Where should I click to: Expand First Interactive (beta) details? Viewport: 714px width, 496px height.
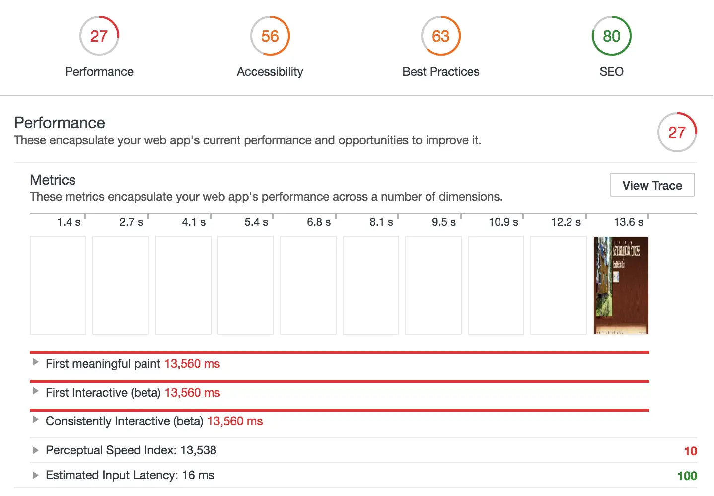[x=35, y=391]
